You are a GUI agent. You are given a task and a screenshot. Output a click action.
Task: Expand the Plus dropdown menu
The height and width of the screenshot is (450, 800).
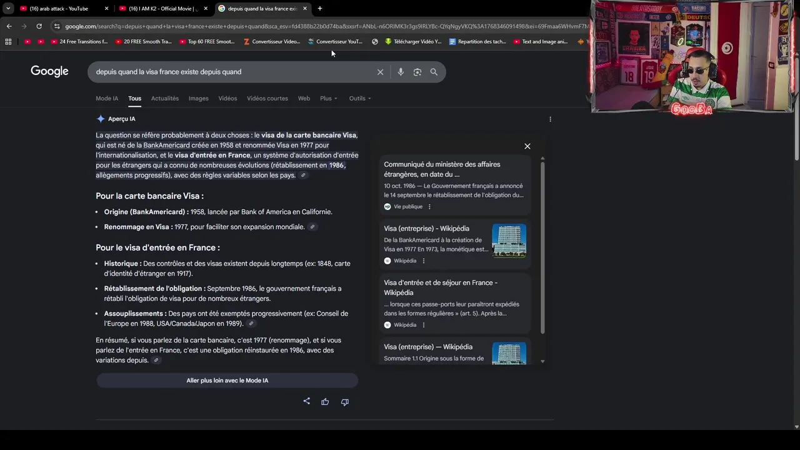point(329,98)
